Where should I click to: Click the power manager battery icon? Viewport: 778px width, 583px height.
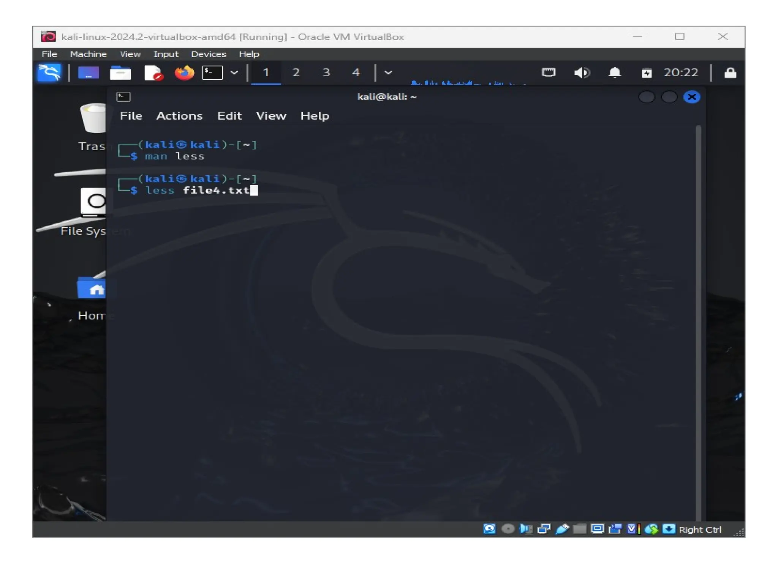[647, 72]
